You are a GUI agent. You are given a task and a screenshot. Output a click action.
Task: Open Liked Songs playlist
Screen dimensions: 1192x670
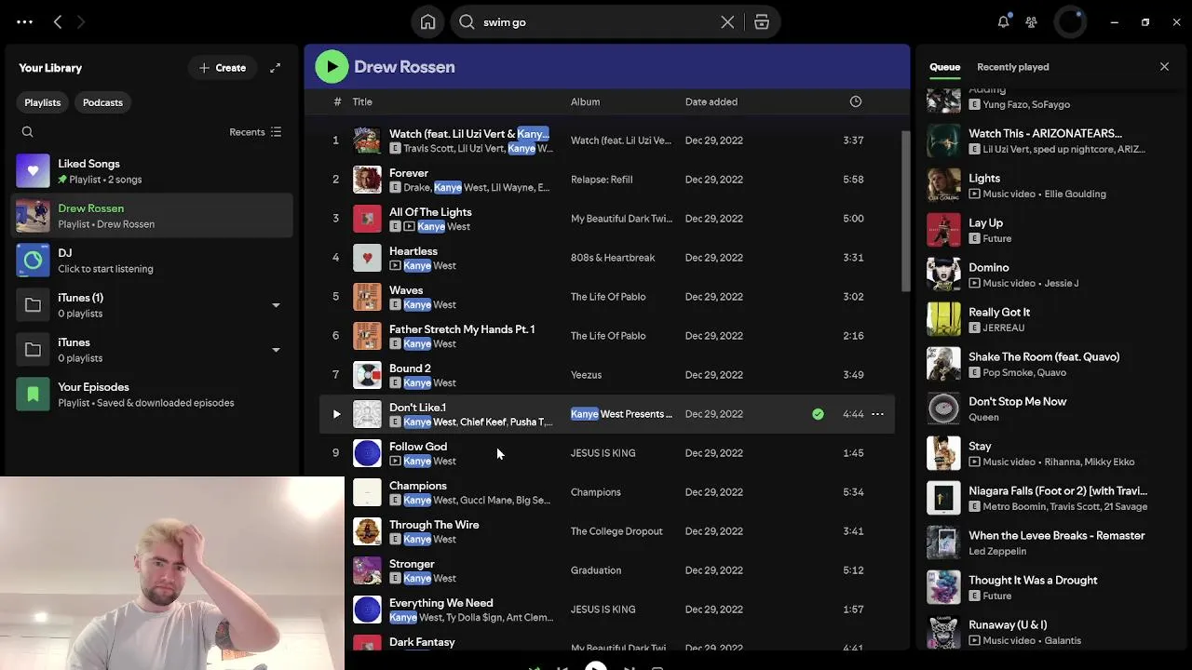click(153, 171)
